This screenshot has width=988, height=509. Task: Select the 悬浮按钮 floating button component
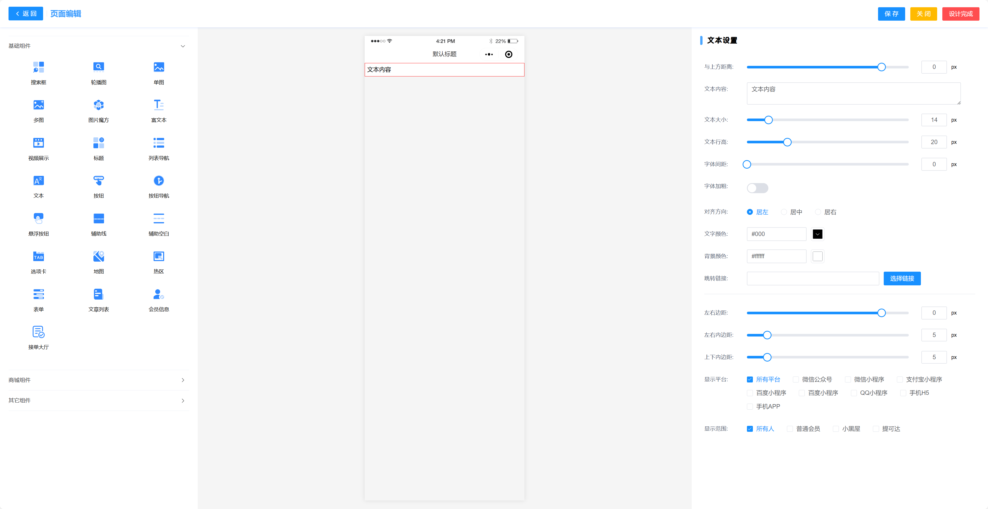38,218
